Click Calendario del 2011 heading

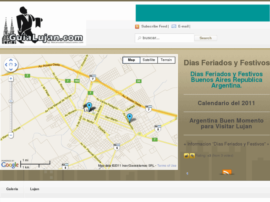[226, 103]
